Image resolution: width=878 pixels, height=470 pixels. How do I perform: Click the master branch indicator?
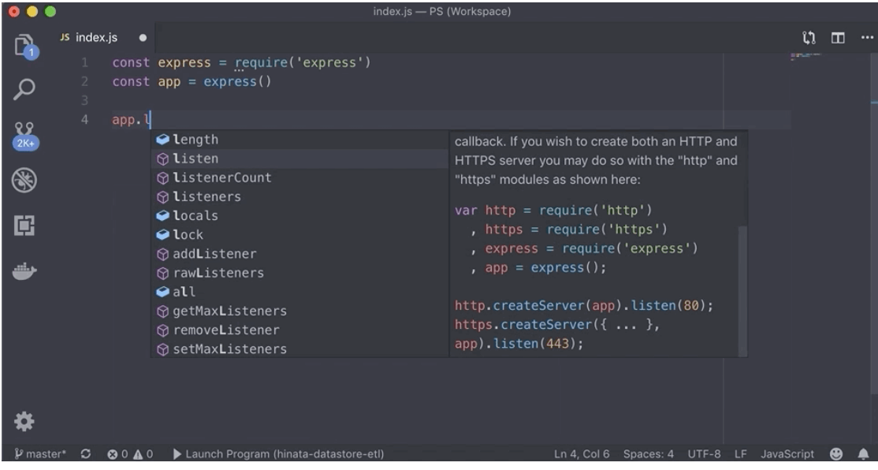pyautogui.click(x=40, y=453)
